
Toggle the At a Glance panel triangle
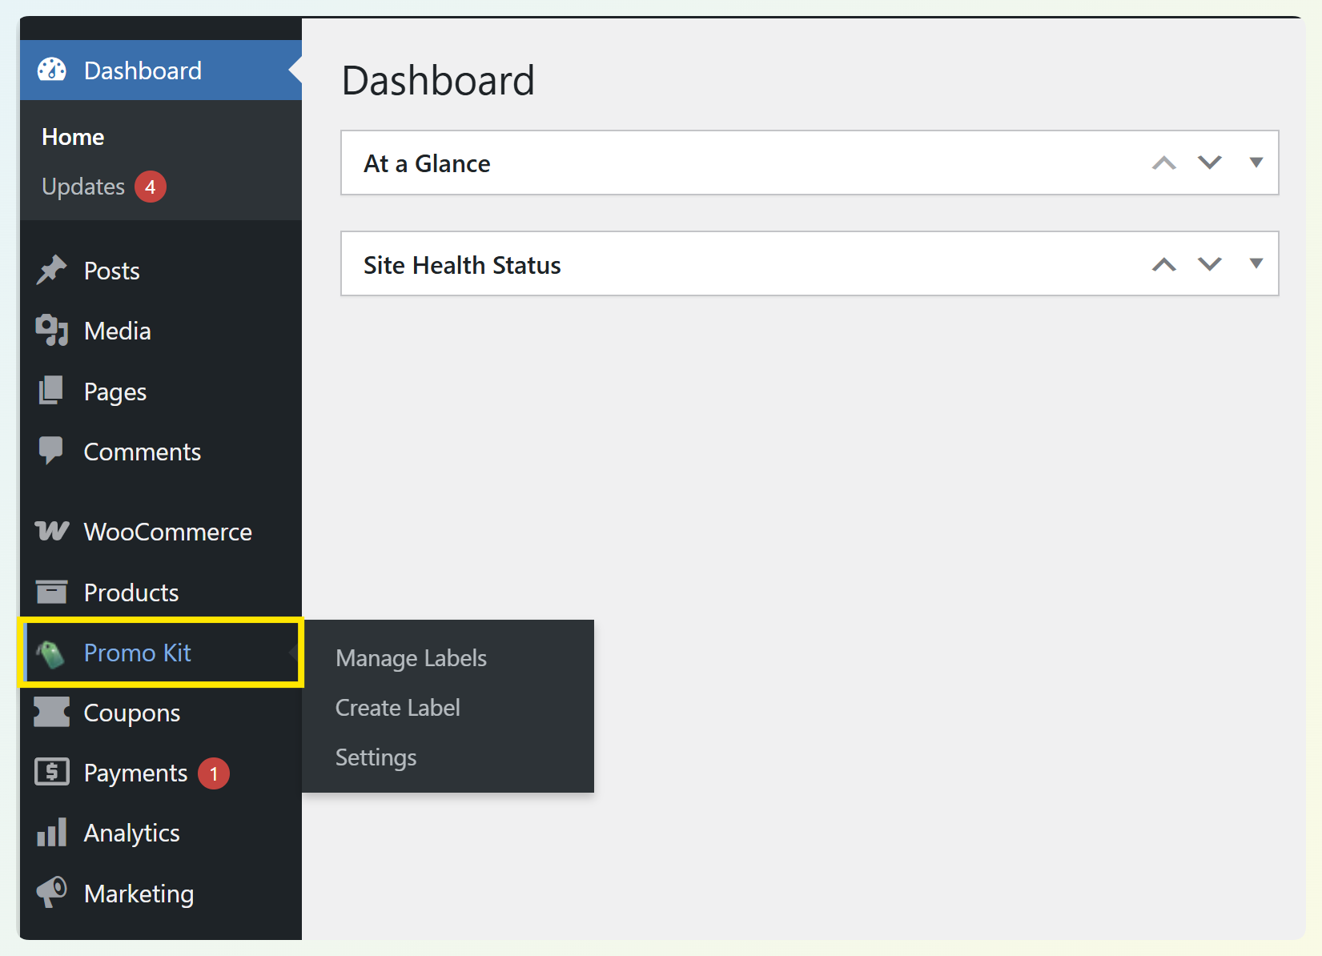1256,163
